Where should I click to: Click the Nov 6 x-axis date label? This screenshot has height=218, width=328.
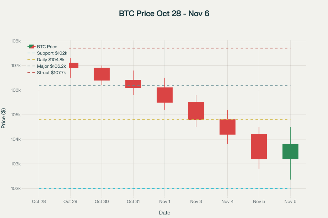(290, 201)
